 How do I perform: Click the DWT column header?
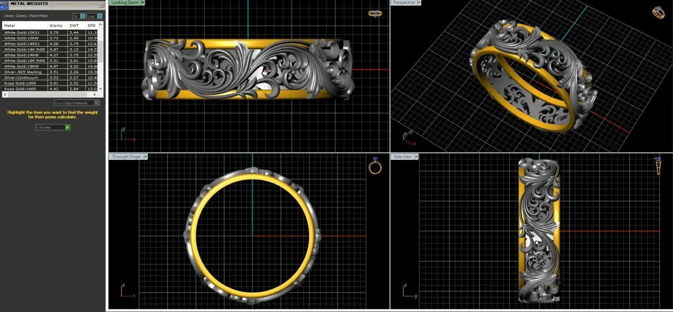(x=76, y=25)
